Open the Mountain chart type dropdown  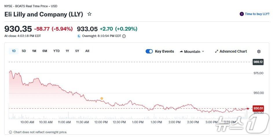(x=192, y=51)
